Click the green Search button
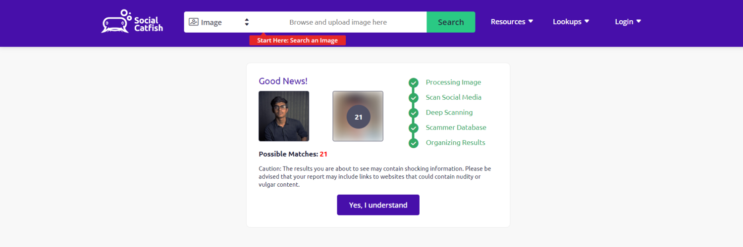 click(451, 22)
